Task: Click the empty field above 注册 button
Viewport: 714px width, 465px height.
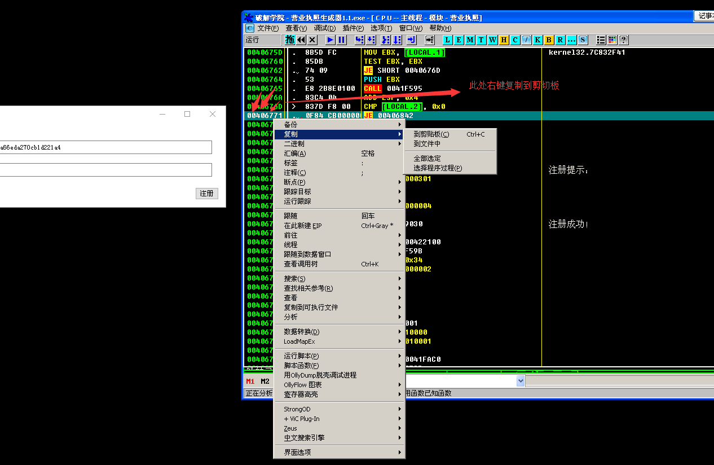Action: click(106, 170)
